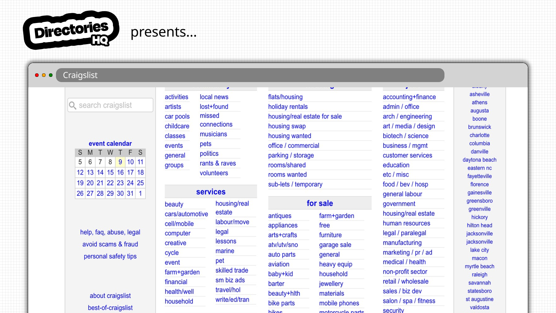This screenshot has width=556, height=313.
Task: Open salon / spa / fitness jobs
Action: pyautogui.click(x=409, y=301)
